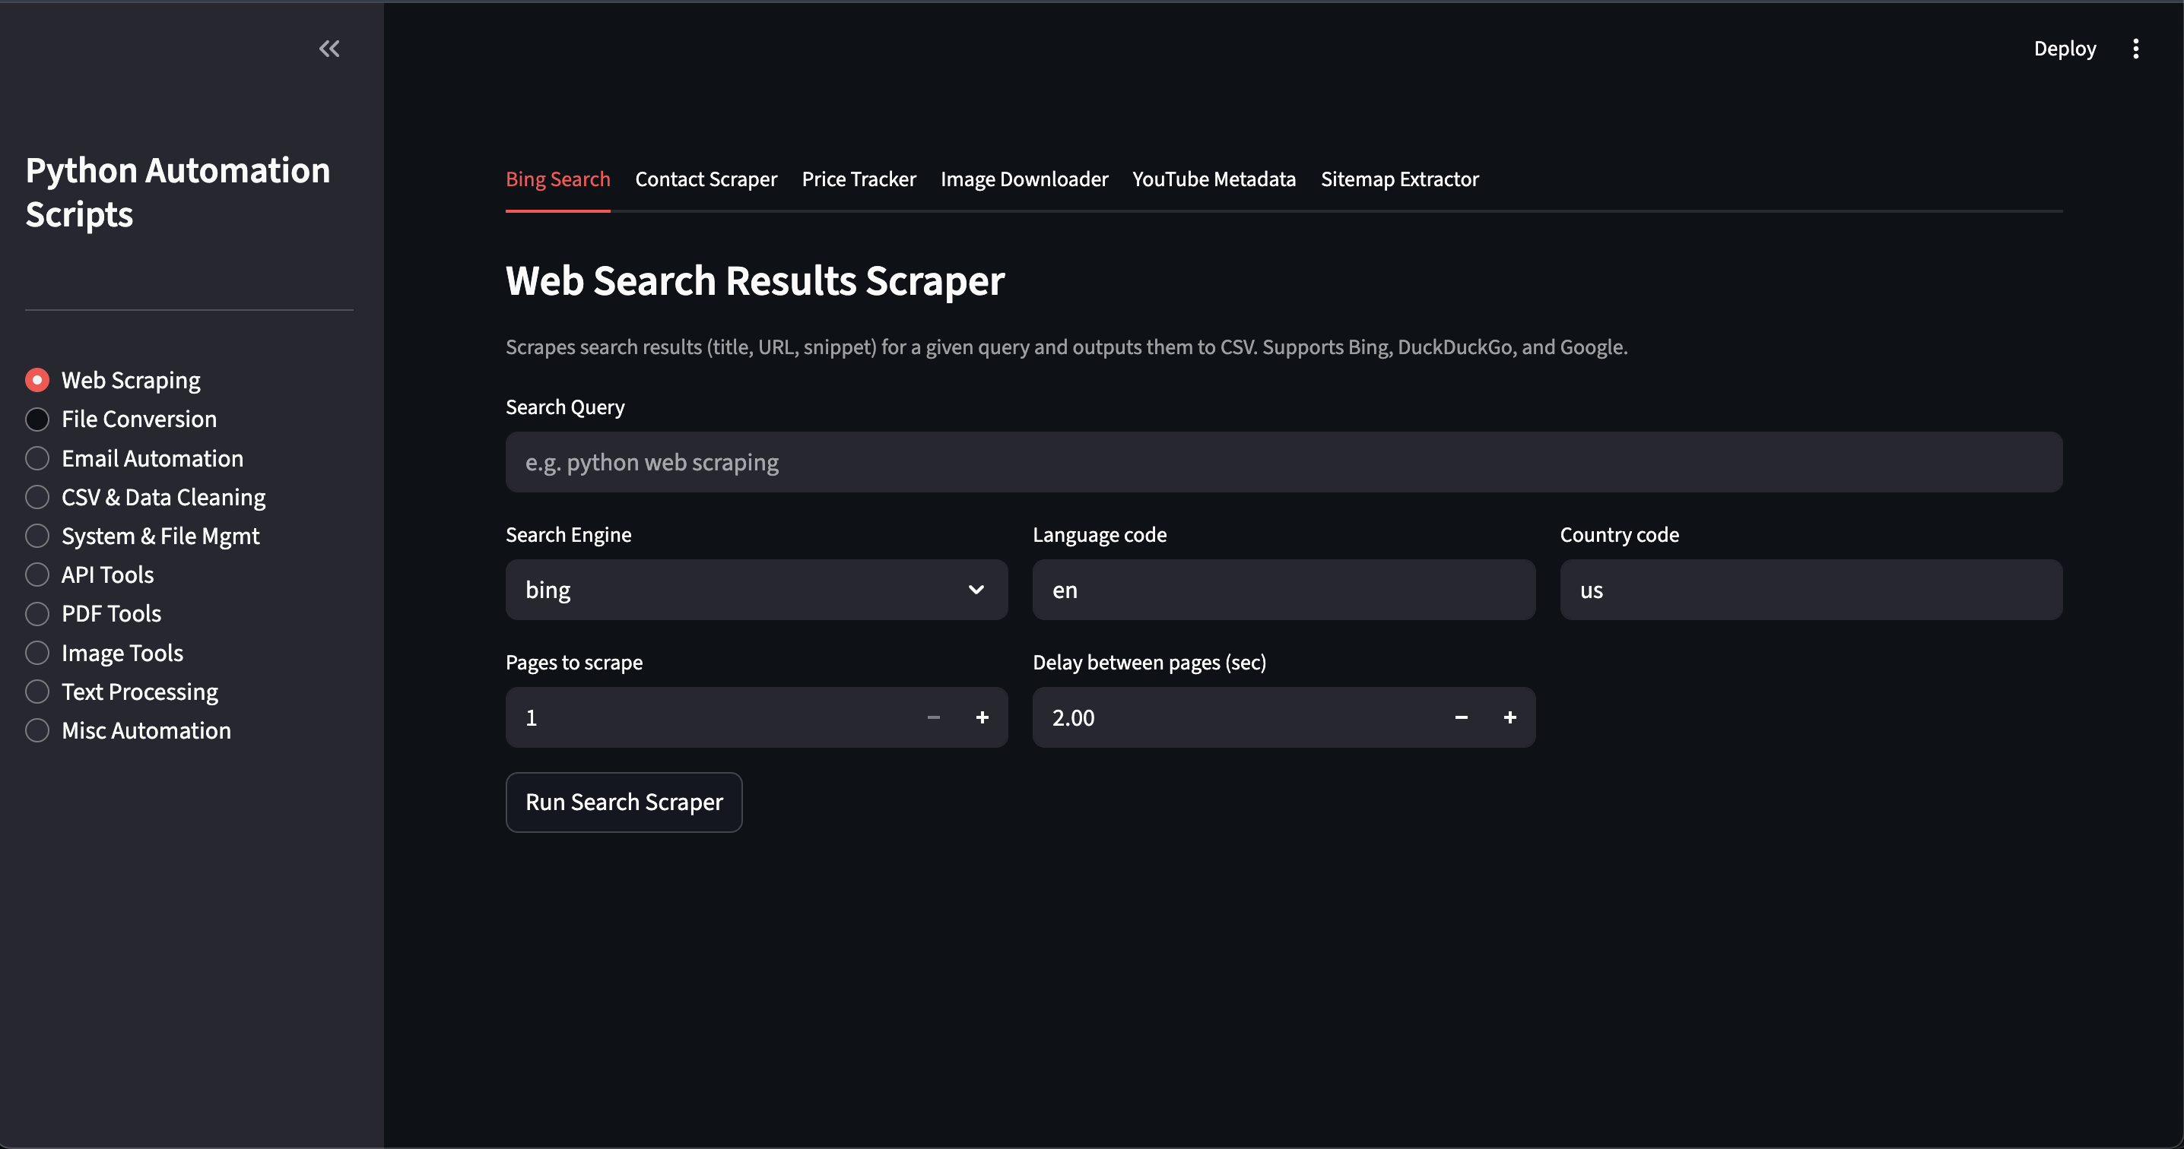This screenshot has width=2184, height=1149.
Task: Choose Misc Automation in the sidebar
Action: (x=37, y=730)
